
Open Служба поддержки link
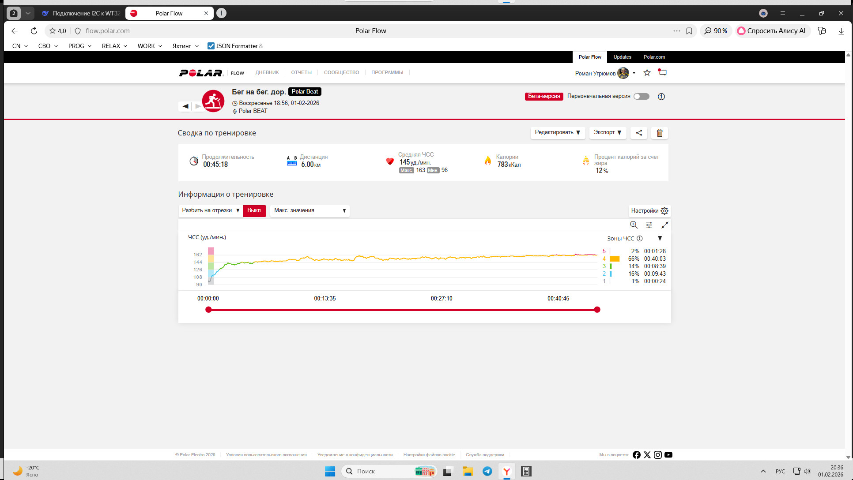tap(485, 455)
